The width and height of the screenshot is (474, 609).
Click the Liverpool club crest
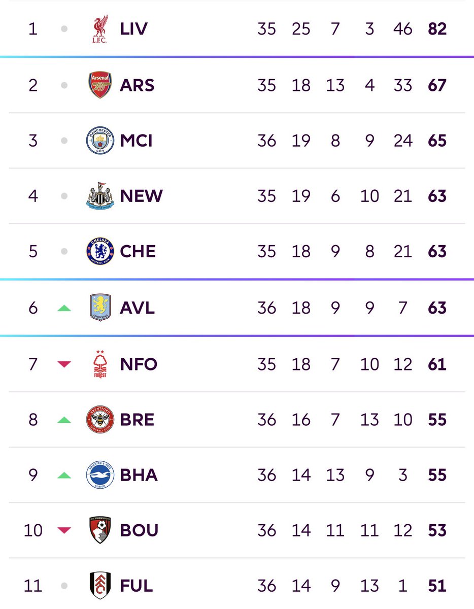pyautogui.click(x=100, y=29)
